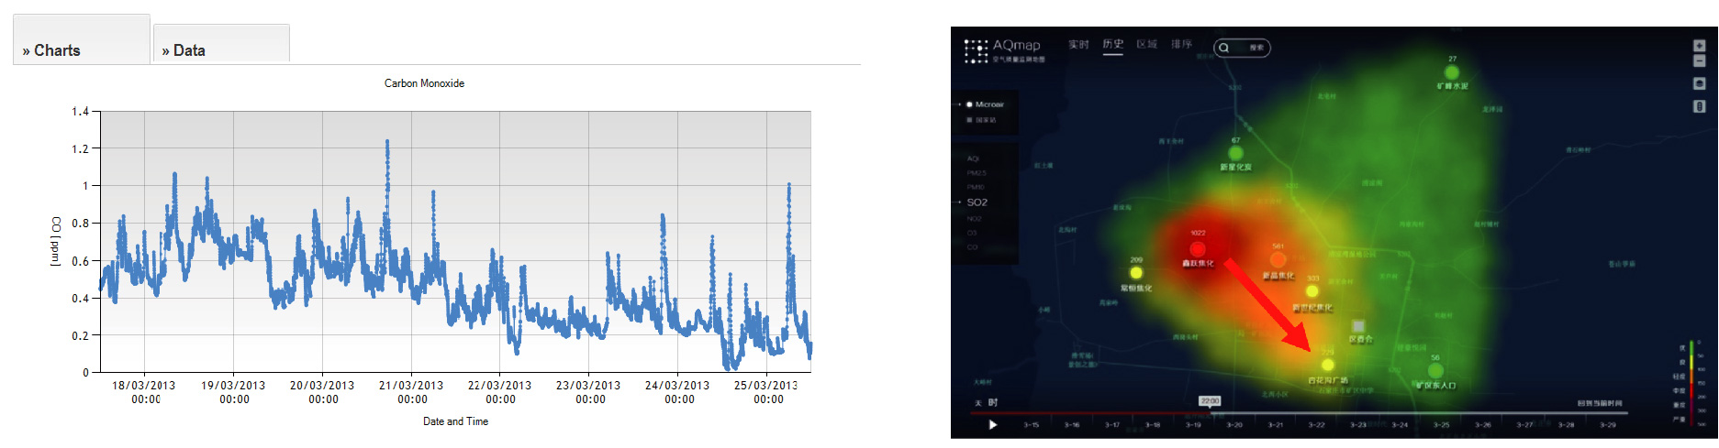Click the green station marker labeled 27
This screenshot has height=448, width=1719.
1452,72
